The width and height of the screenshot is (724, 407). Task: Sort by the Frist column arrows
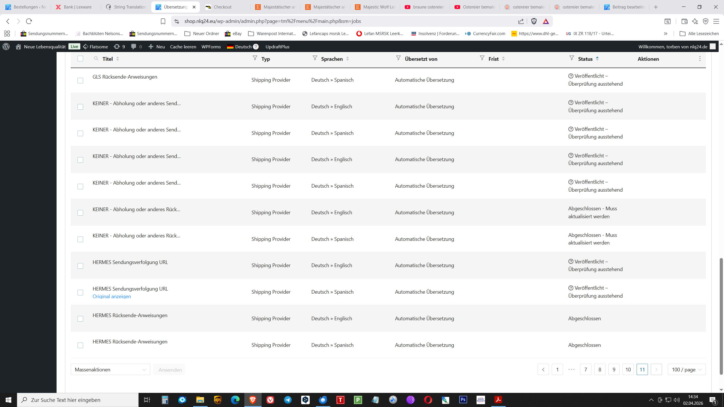pos(503,59)
